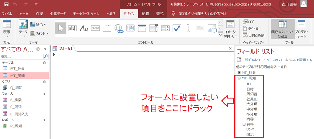Select the 大分類 field
The height and width of the screenshot is (139, 314).
pos(252,104)
